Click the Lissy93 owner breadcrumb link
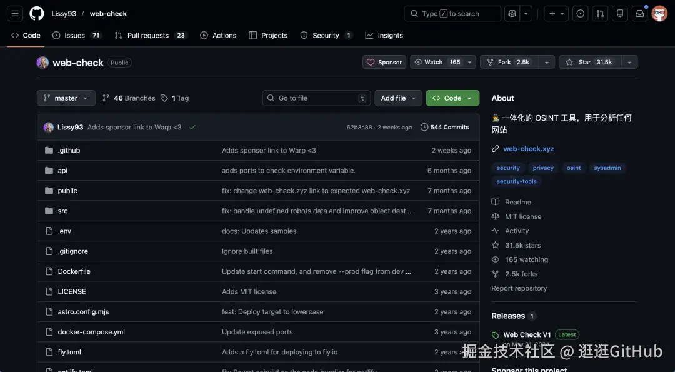Viewport: 675px width, 372px height. 64,14
